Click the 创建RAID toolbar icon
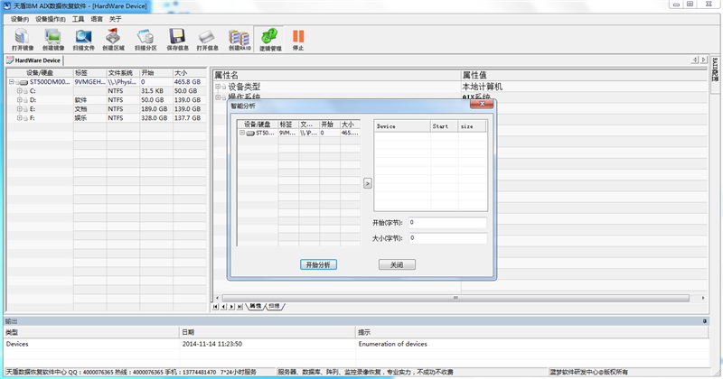Viewport: 723px width, 379px height. coord(239,40)
